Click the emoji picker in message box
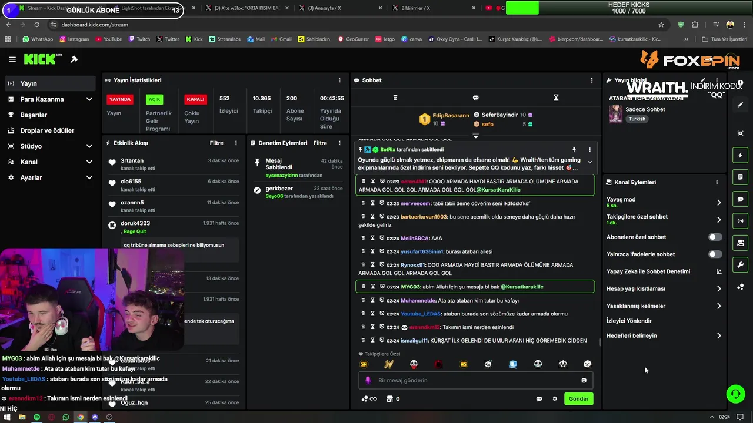This screenshot has width=753, height=423. (x=584, y=380)
